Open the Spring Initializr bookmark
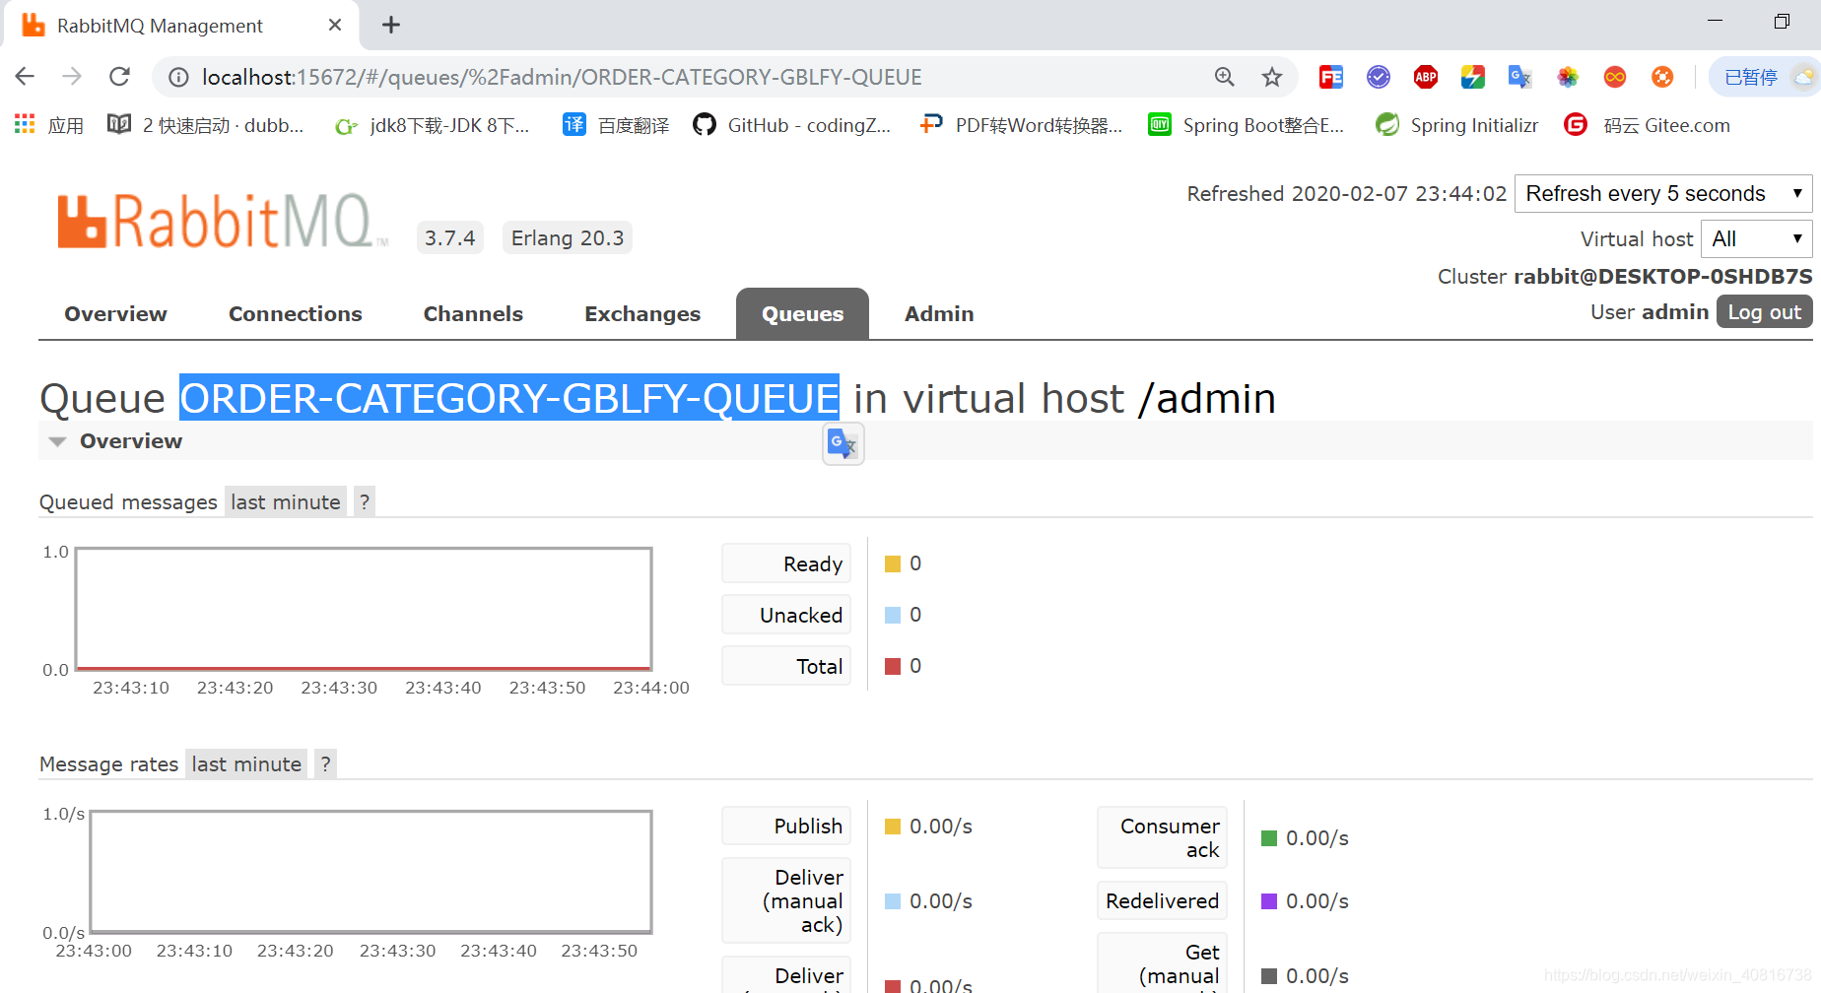This screenshot has width=1821, height=993. pyautogui.click(x=1457, y=125)
